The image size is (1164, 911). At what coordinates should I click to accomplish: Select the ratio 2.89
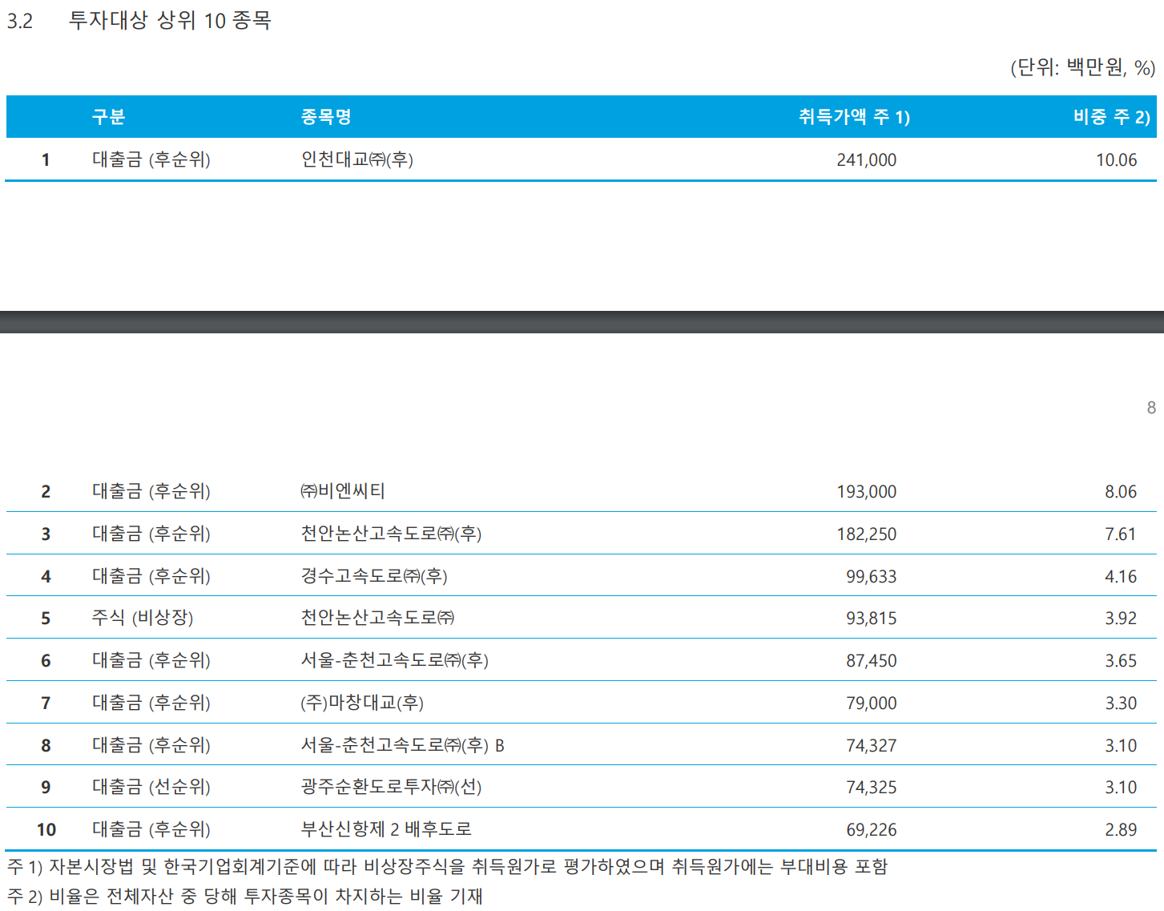[x=1121, y=830]
